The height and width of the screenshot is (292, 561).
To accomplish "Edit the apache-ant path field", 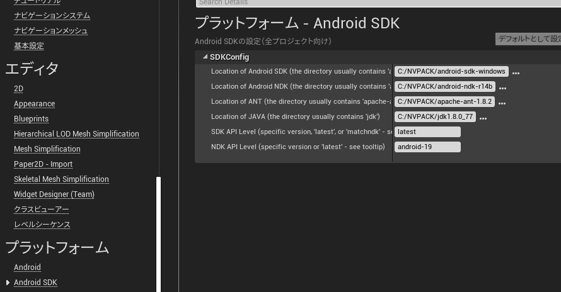I will 445,101.
